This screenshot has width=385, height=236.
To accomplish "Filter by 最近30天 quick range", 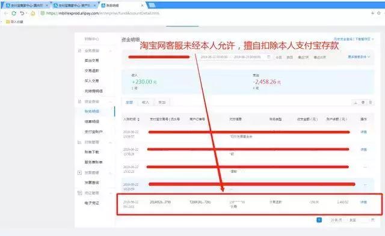I will pos(319,57).
